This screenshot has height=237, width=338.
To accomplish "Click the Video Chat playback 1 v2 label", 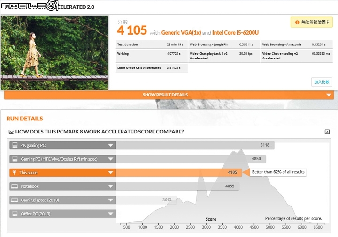I will (208, 56).
